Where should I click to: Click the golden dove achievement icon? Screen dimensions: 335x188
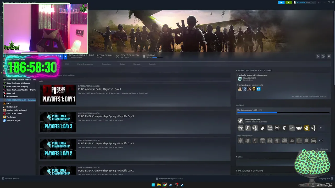point(306,128)
